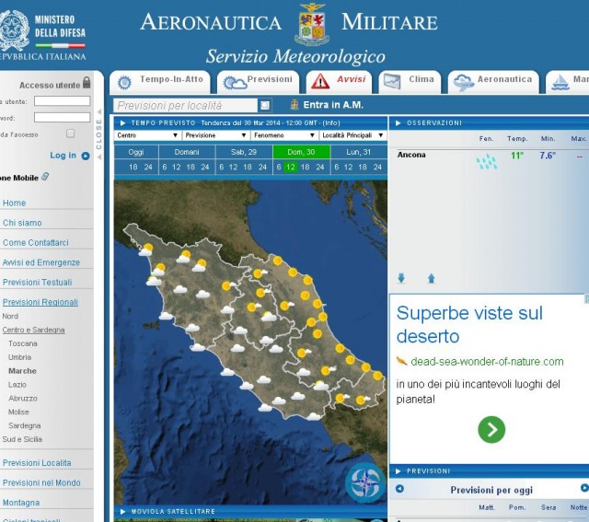This screenshot has height=522, width=589.
Task: Click the NATO compass icon on map
Action: (364, 482)
